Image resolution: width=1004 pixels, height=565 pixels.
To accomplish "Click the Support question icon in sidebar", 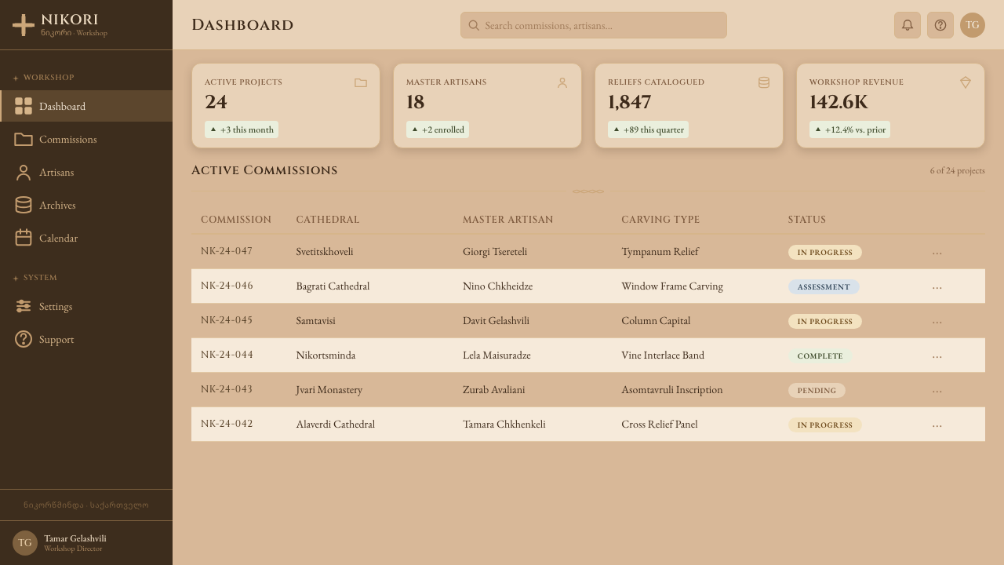I will (x=24, y=339).
